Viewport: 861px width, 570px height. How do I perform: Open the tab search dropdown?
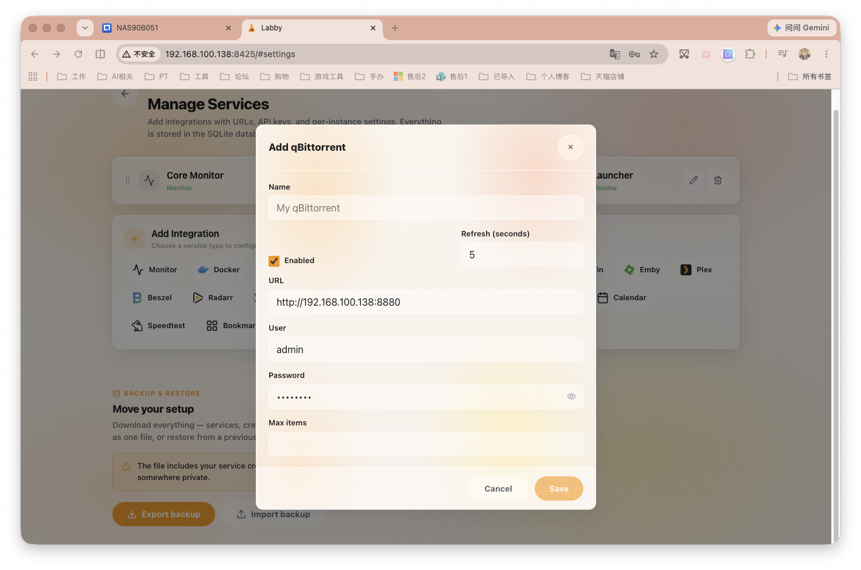(85, 28)
